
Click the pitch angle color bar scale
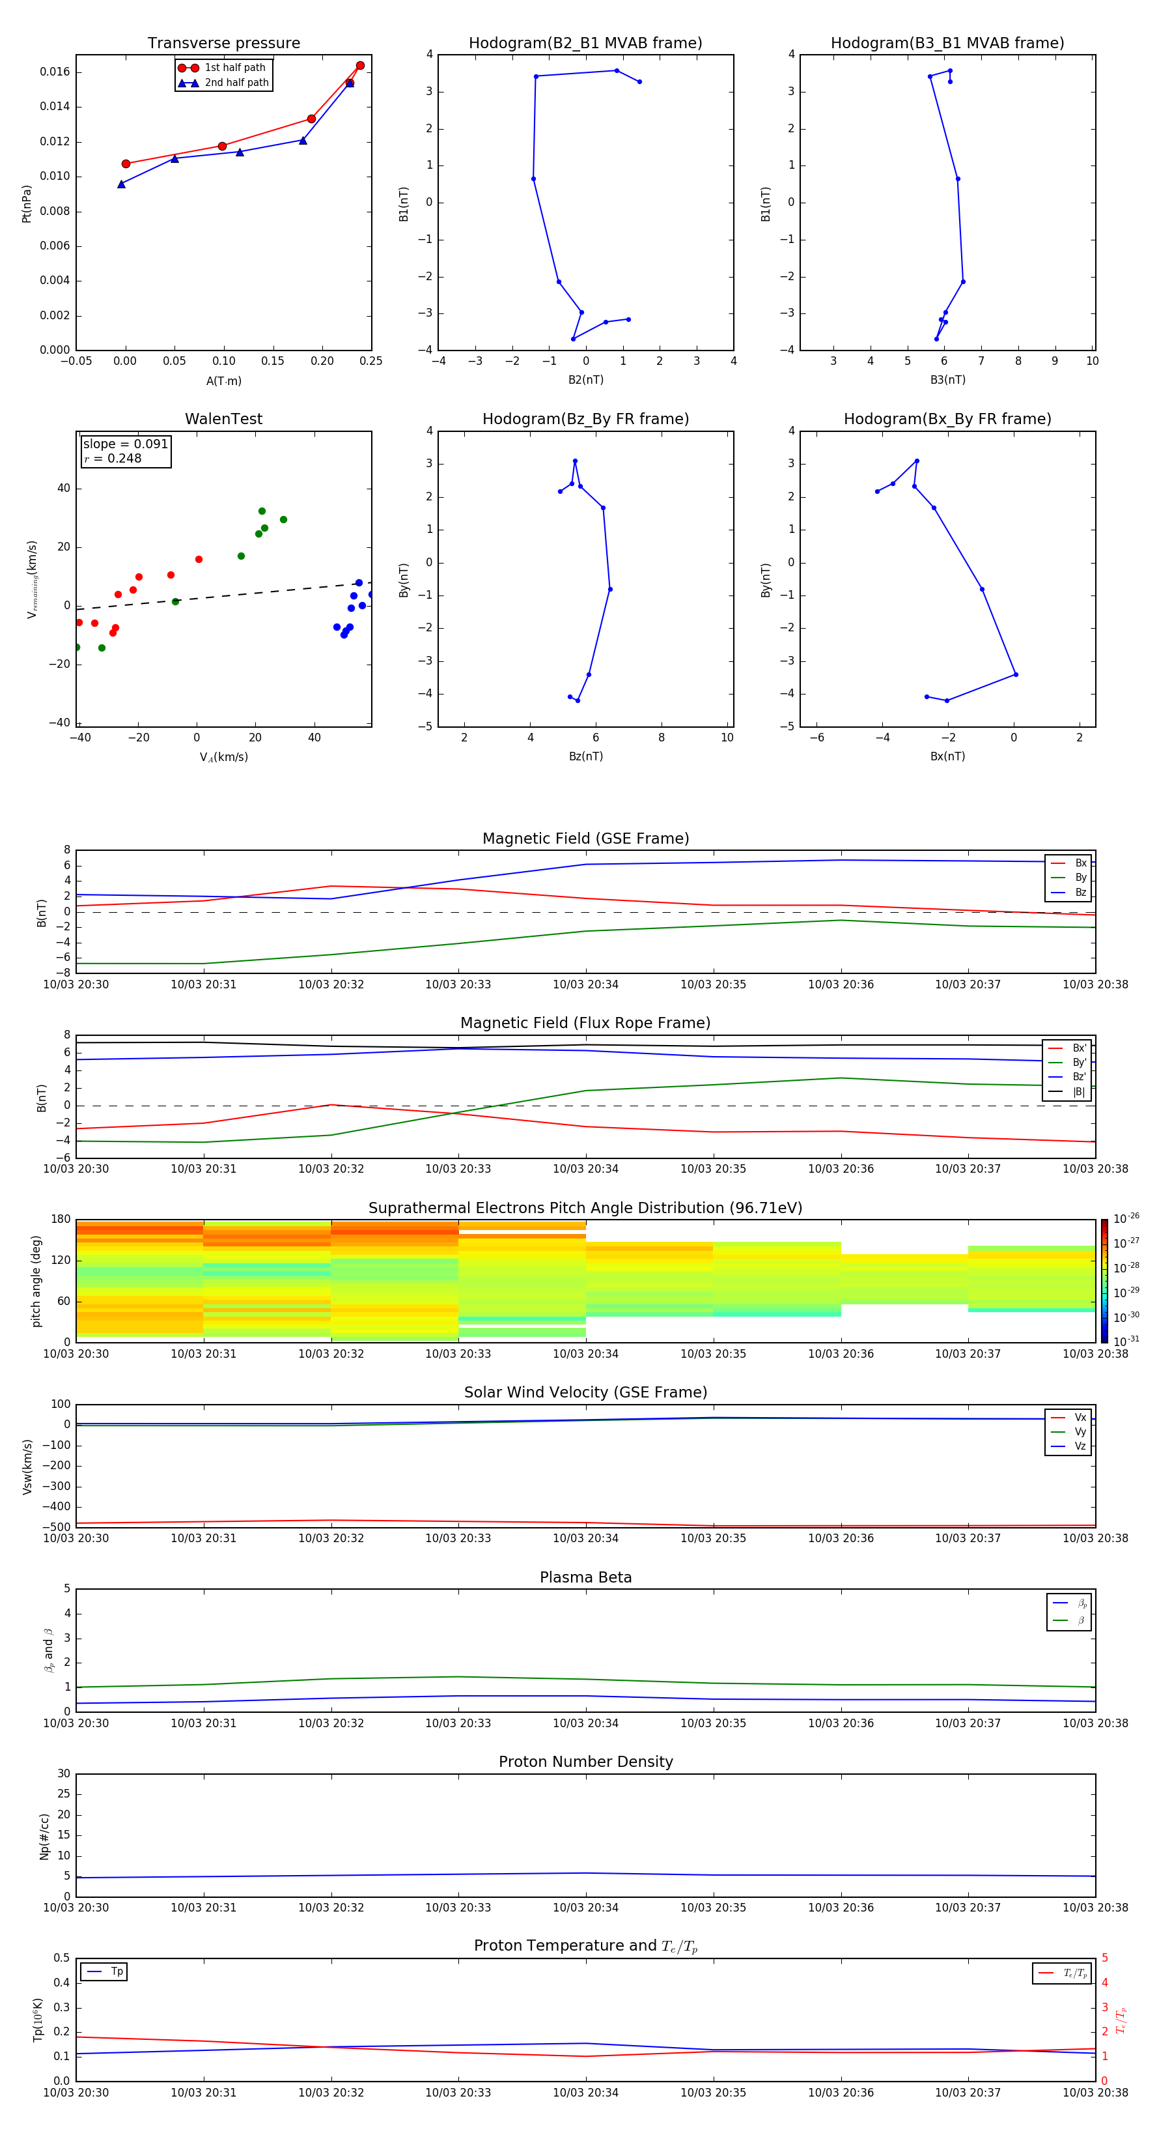point(1104,1281)
